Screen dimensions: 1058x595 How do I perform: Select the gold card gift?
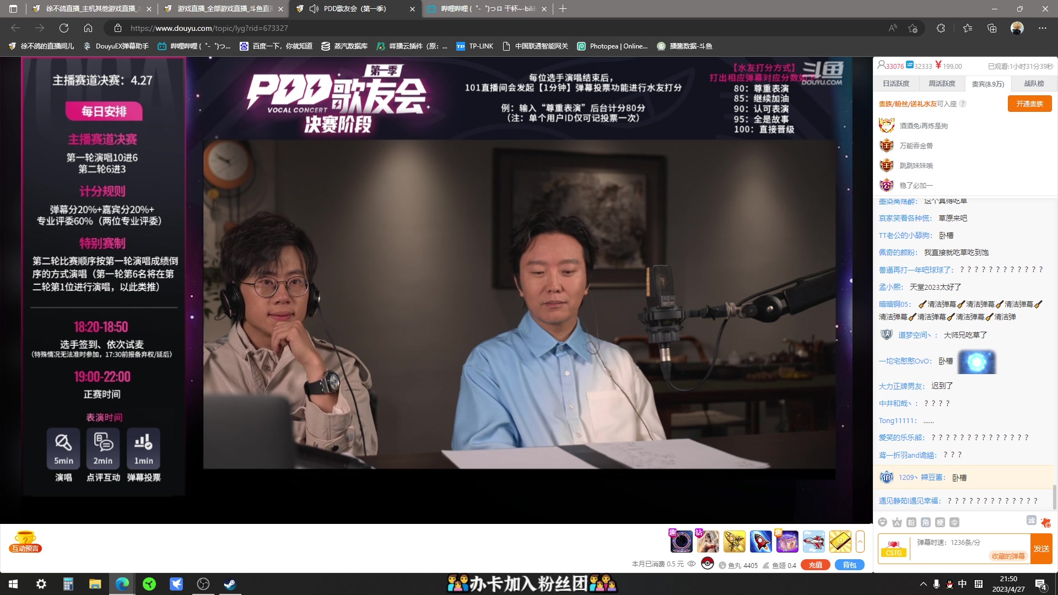(x=840, y=542)
